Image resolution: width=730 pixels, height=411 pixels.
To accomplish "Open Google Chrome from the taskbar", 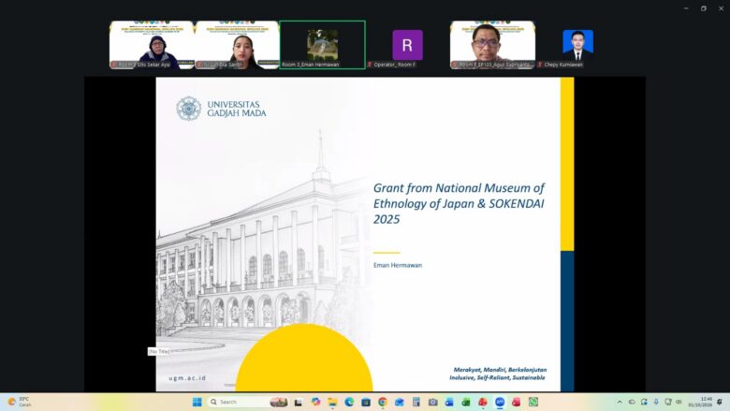I will click(383, 402).
